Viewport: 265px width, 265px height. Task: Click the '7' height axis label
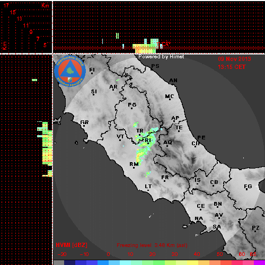pos(38,39)
